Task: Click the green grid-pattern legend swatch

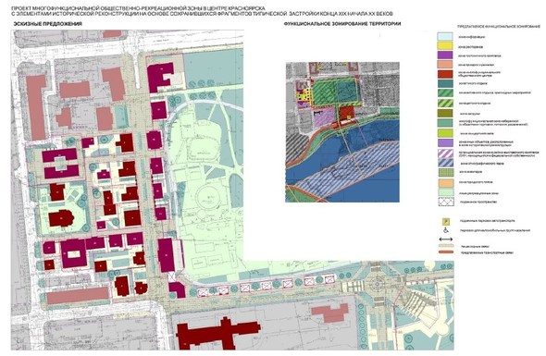Action: 446,172
